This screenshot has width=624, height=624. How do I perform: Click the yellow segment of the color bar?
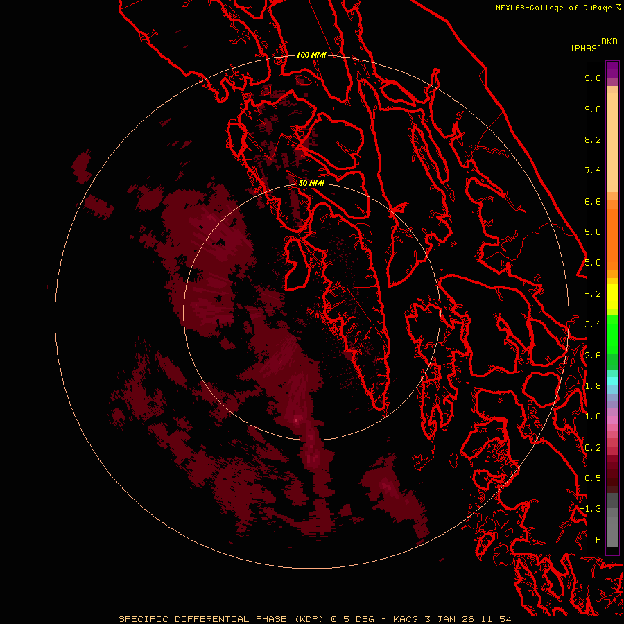click(612, 297)
